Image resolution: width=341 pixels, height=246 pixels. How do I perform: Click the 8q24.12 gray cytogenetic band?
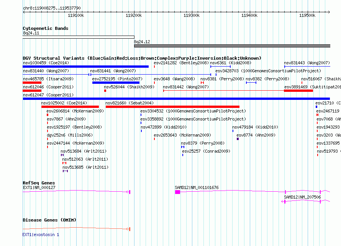(232, 46)
